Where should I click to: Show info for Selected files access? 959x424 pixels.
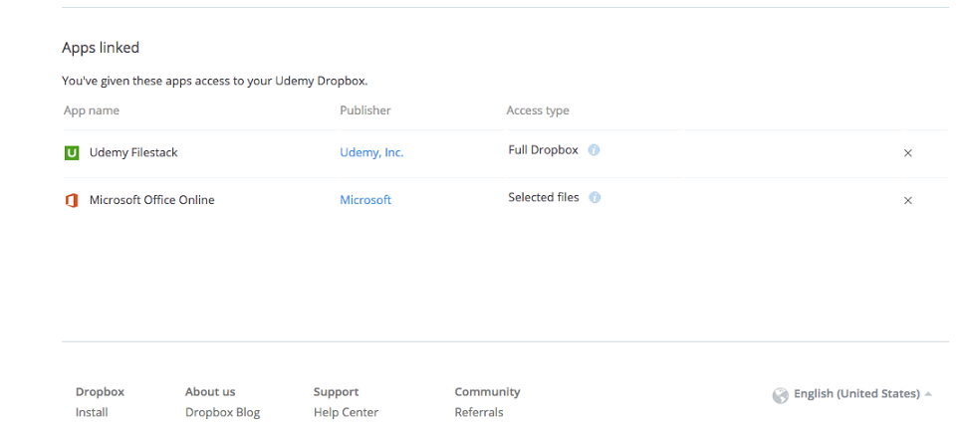tap(595, 197)
